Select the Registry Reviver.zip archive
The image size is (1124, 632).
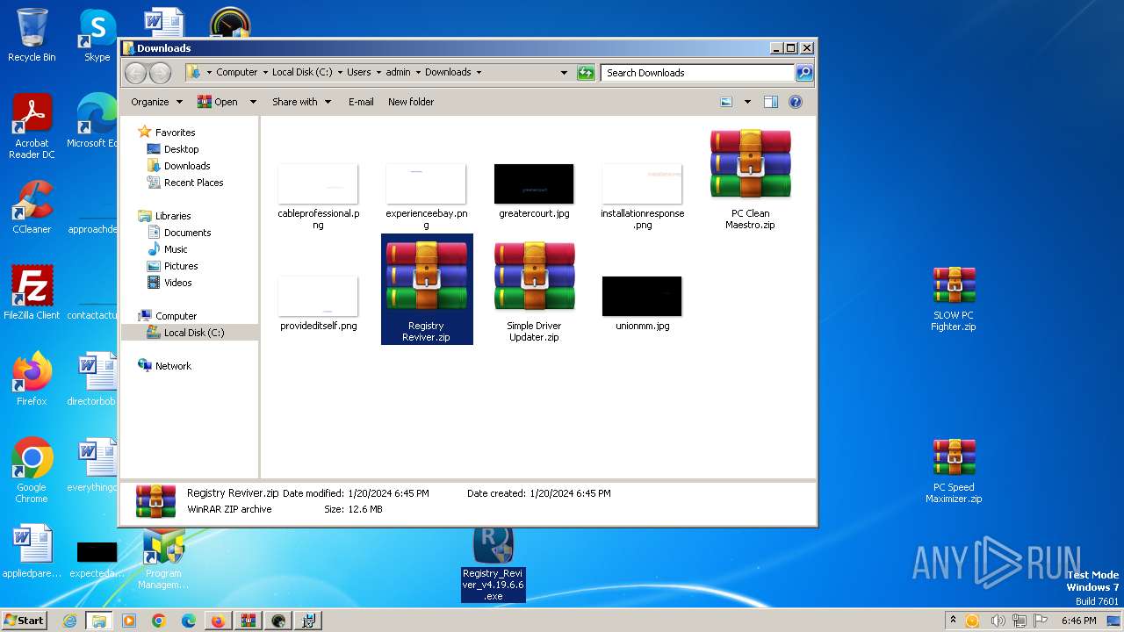(427, 290)
